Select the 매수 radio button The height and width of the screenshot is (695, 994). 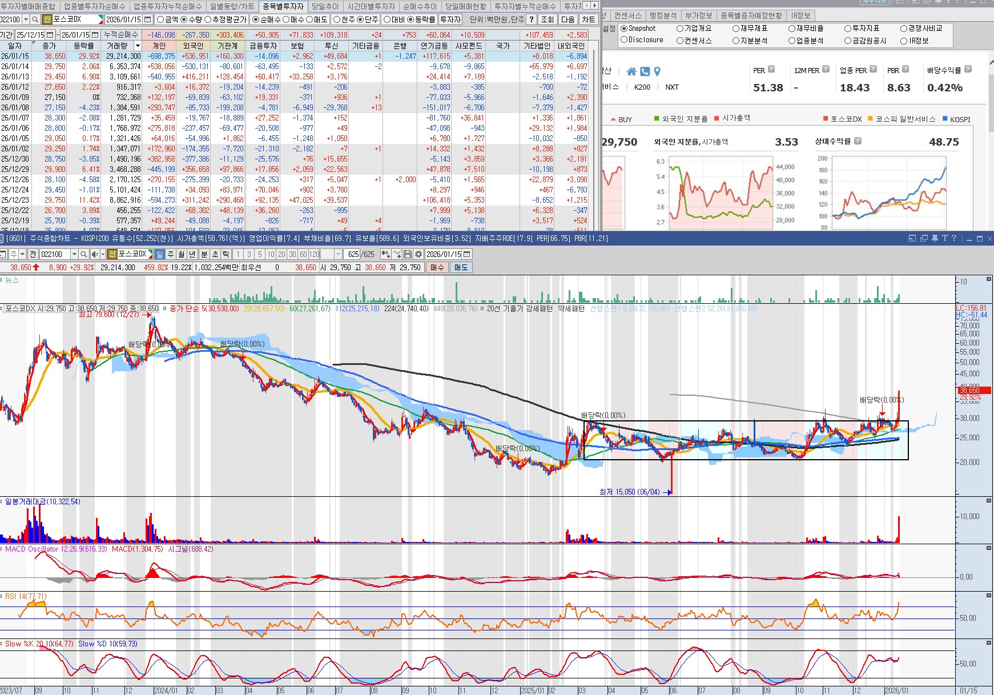(x=286, y=19)
